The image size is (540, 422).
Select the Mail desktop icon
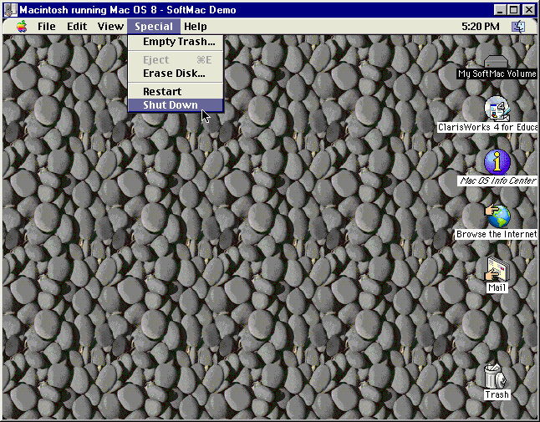click(497, 269)
